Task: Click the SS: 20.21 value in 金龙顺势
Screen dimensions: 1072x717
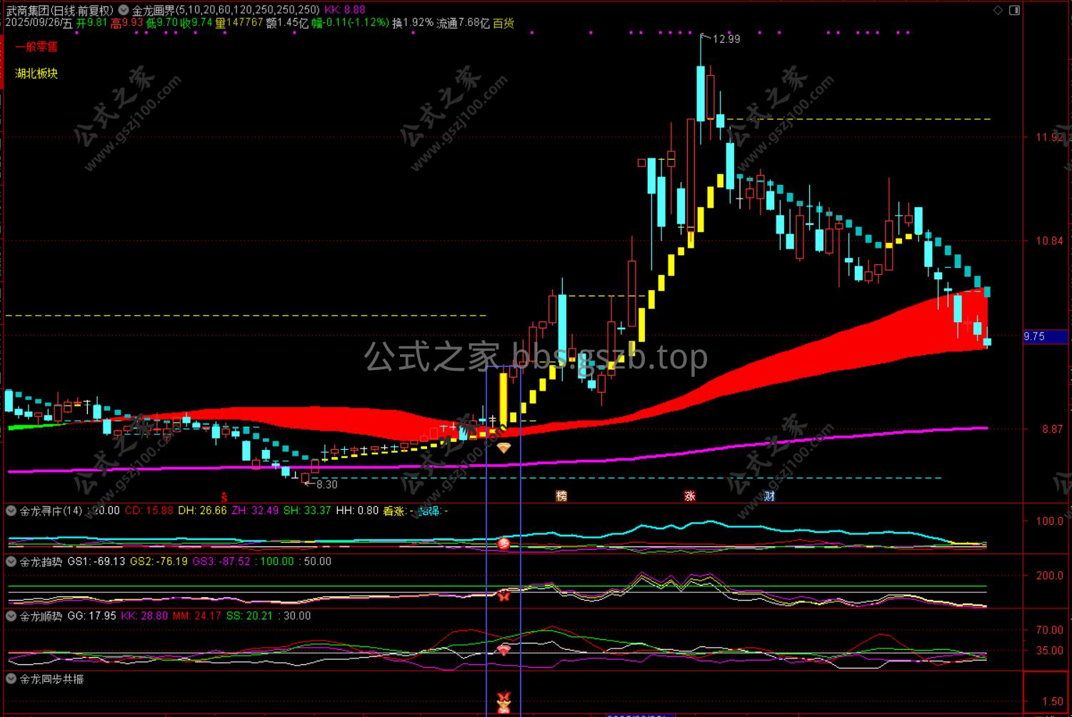Action: click(249, 616)
